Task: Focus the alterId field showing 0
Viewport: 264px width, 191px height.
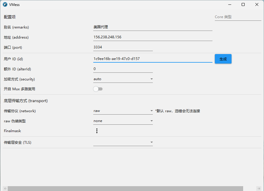Action: 123,69
